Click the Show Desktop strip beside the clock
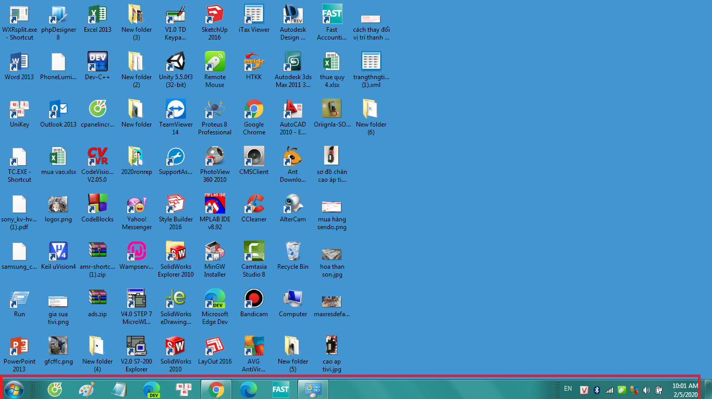Viewport: 712px width, 399px height. pyautogui.click(x=707, y=389)
